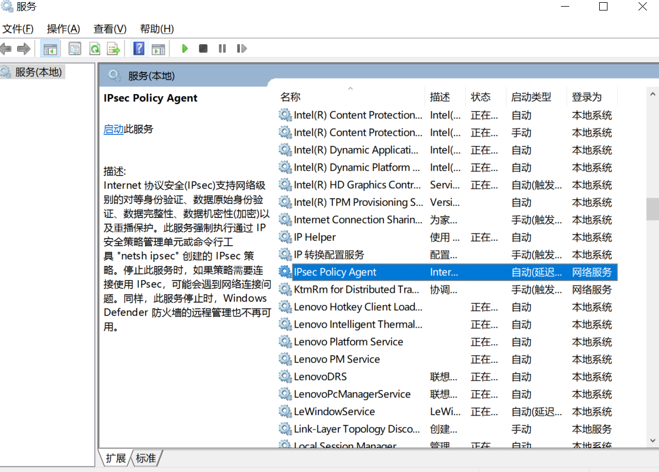The image size is (659, 472).
Task: Toggle the show/hide console tree icon
Action: (50, 49)
